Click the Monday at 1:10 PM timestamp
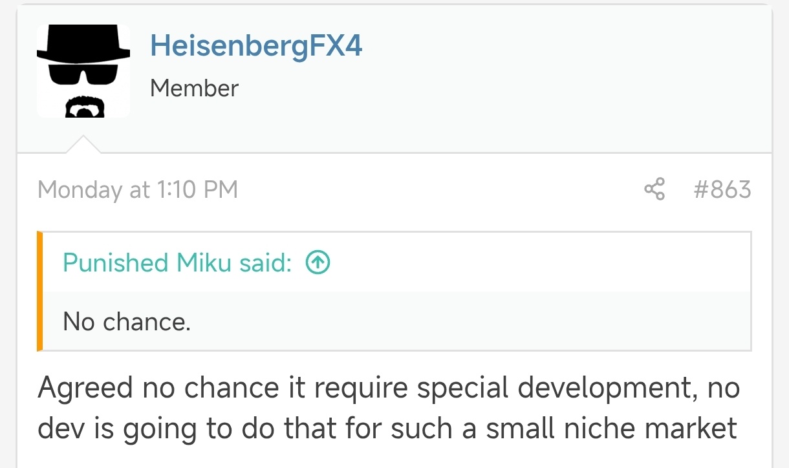789x468 pixels. (138, 190)
